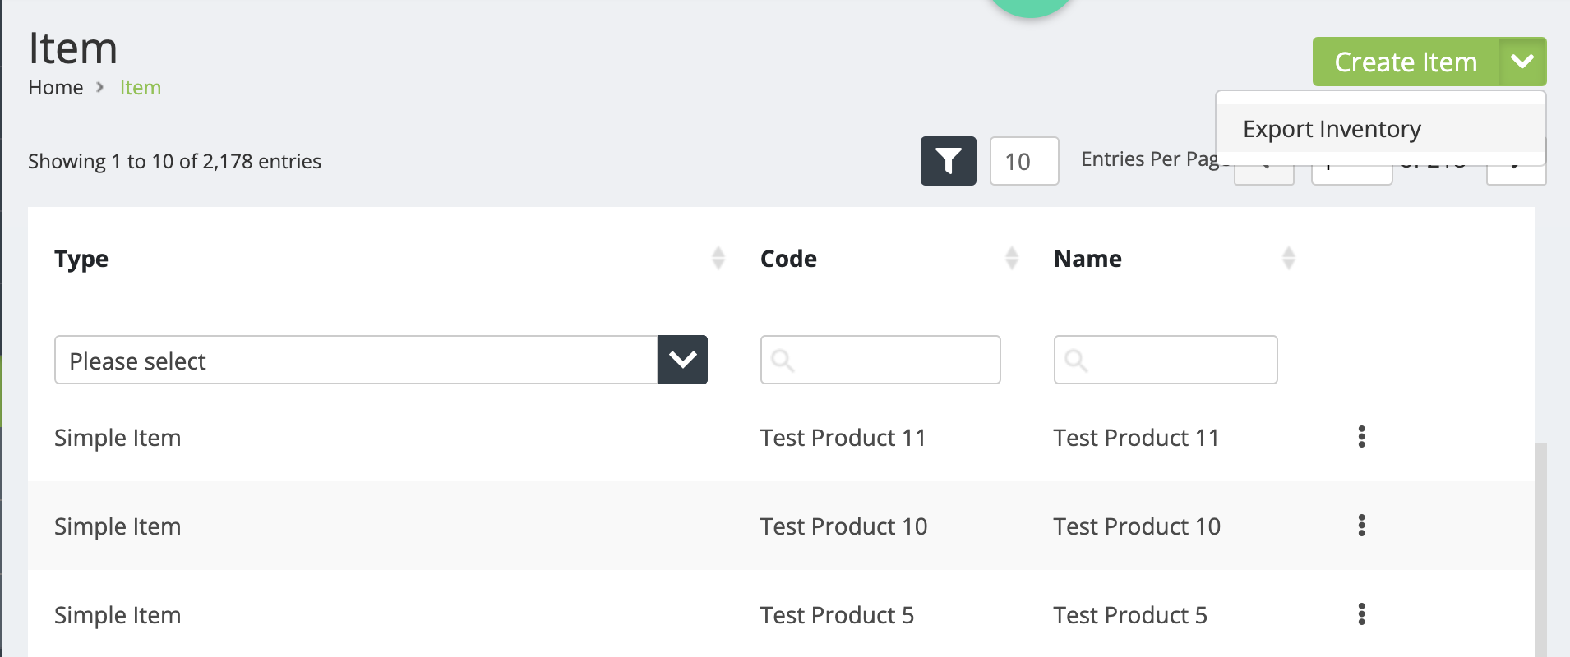Click search icon in Code filter
This screenshot has height=657, width=1570.
point(783,361)
